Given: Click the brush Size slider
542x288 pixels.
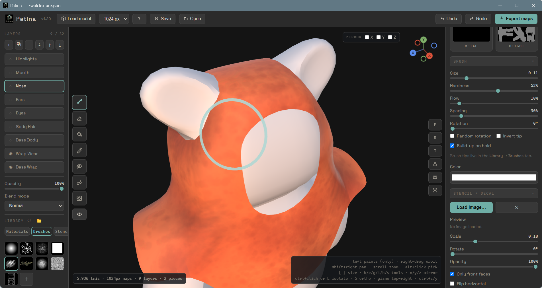Looking at the screenshot, I should [x=494, y=78].
